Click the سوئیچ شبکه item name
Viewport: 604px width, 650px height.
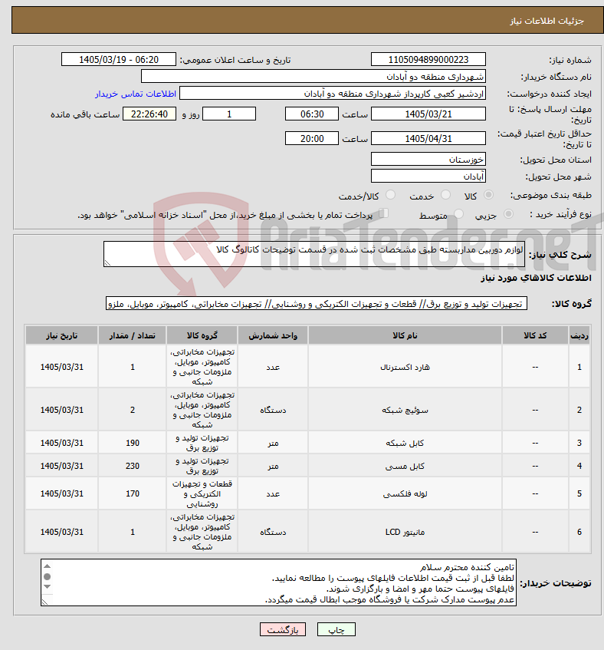point(405,410)
